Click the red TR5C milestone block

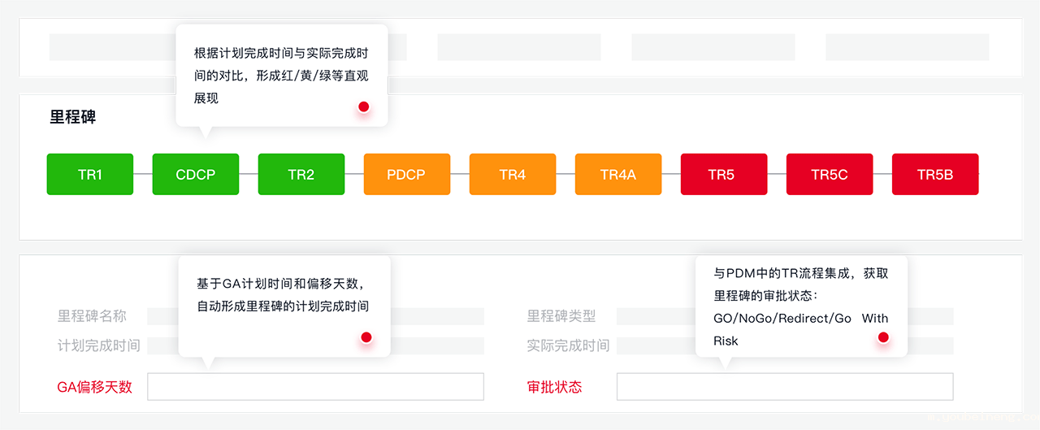click(830, 174)
